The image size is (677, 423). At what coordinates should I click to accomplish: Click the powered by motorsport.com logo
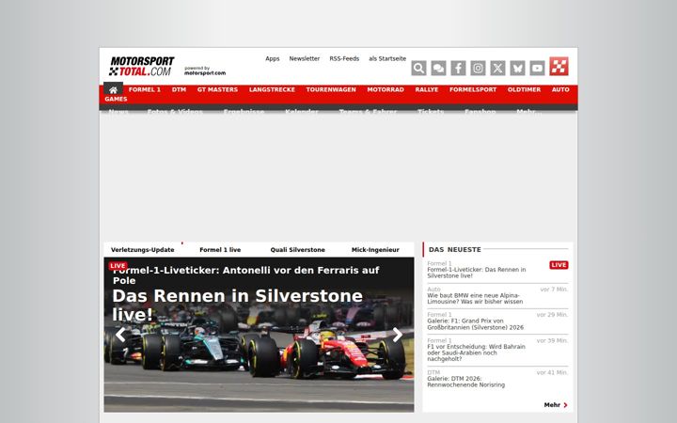(205, 70)
